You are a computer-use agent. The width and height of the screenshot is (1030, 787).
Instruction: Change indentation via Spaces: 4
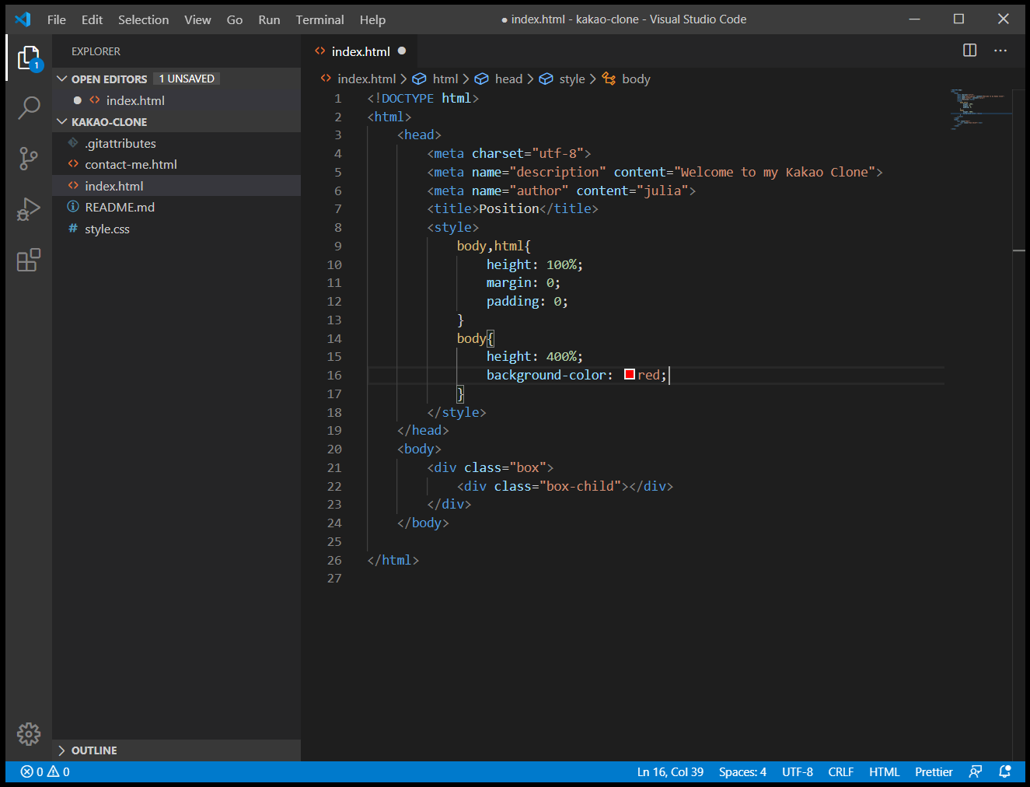tap(742, 771)
